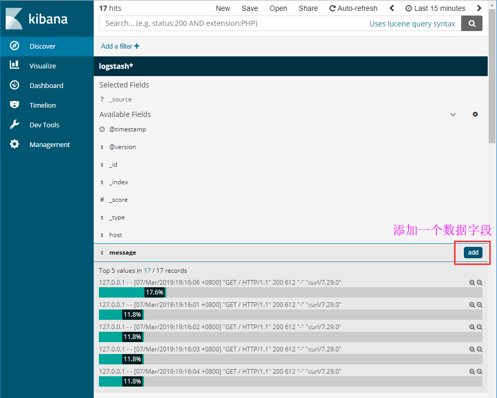The width and height of the screenshot is (497, 398).
Task: Click the 17.6% value bar
Action: point(132,292)
